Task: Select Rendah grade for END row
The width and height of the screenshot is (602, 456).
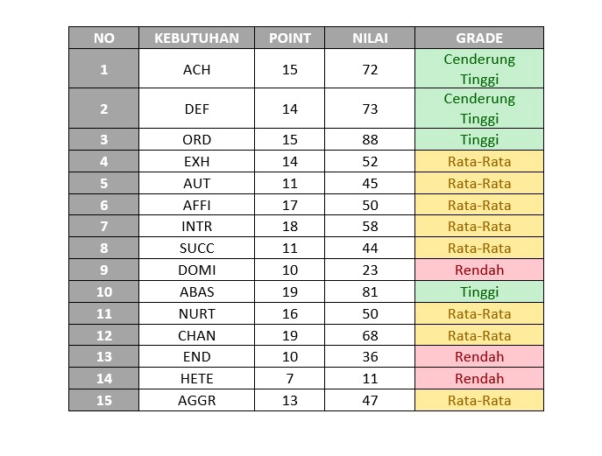Action: (479, 357)
